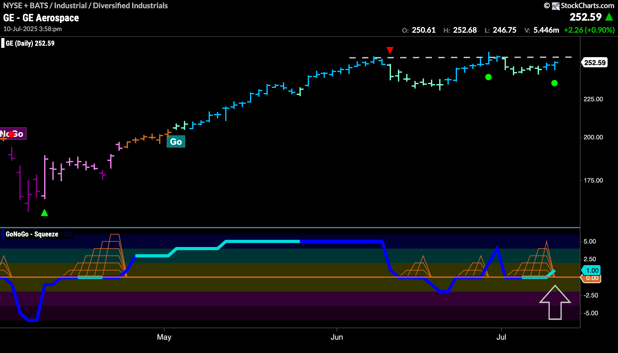618x353 pixels.
Task: Click the white legend marker beside GE (Daily)
Action: tap(3, 43)
